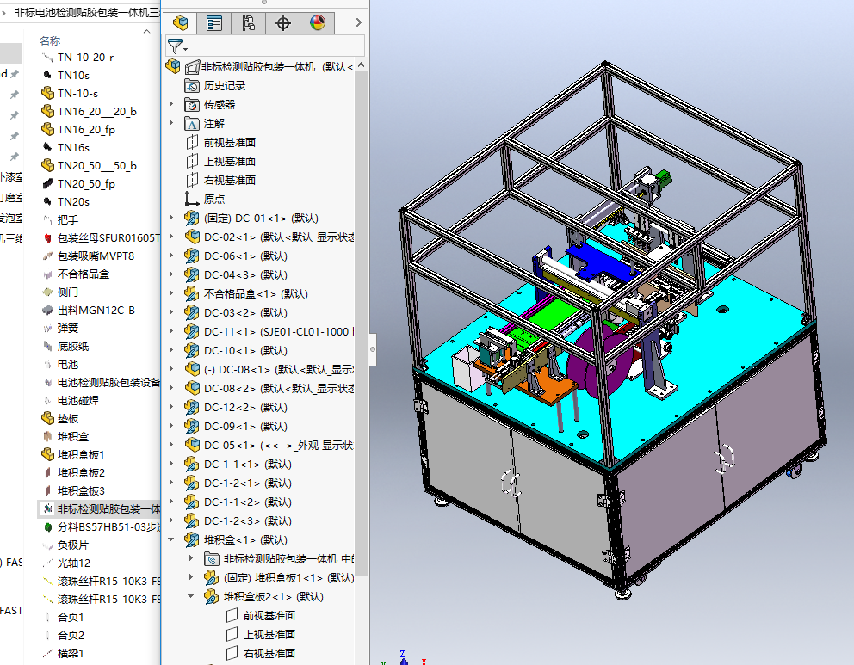Select the 不合格品盒<1> assembly icon
This screenshot has height=665, width=854.
point(192,294)
